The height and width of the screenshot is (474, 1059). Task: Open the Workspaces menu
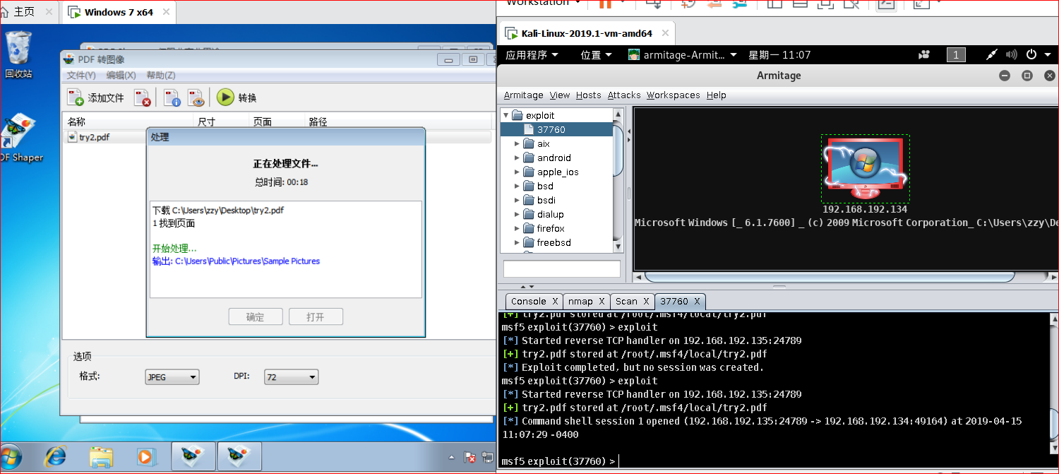click(x=674, y=95)
